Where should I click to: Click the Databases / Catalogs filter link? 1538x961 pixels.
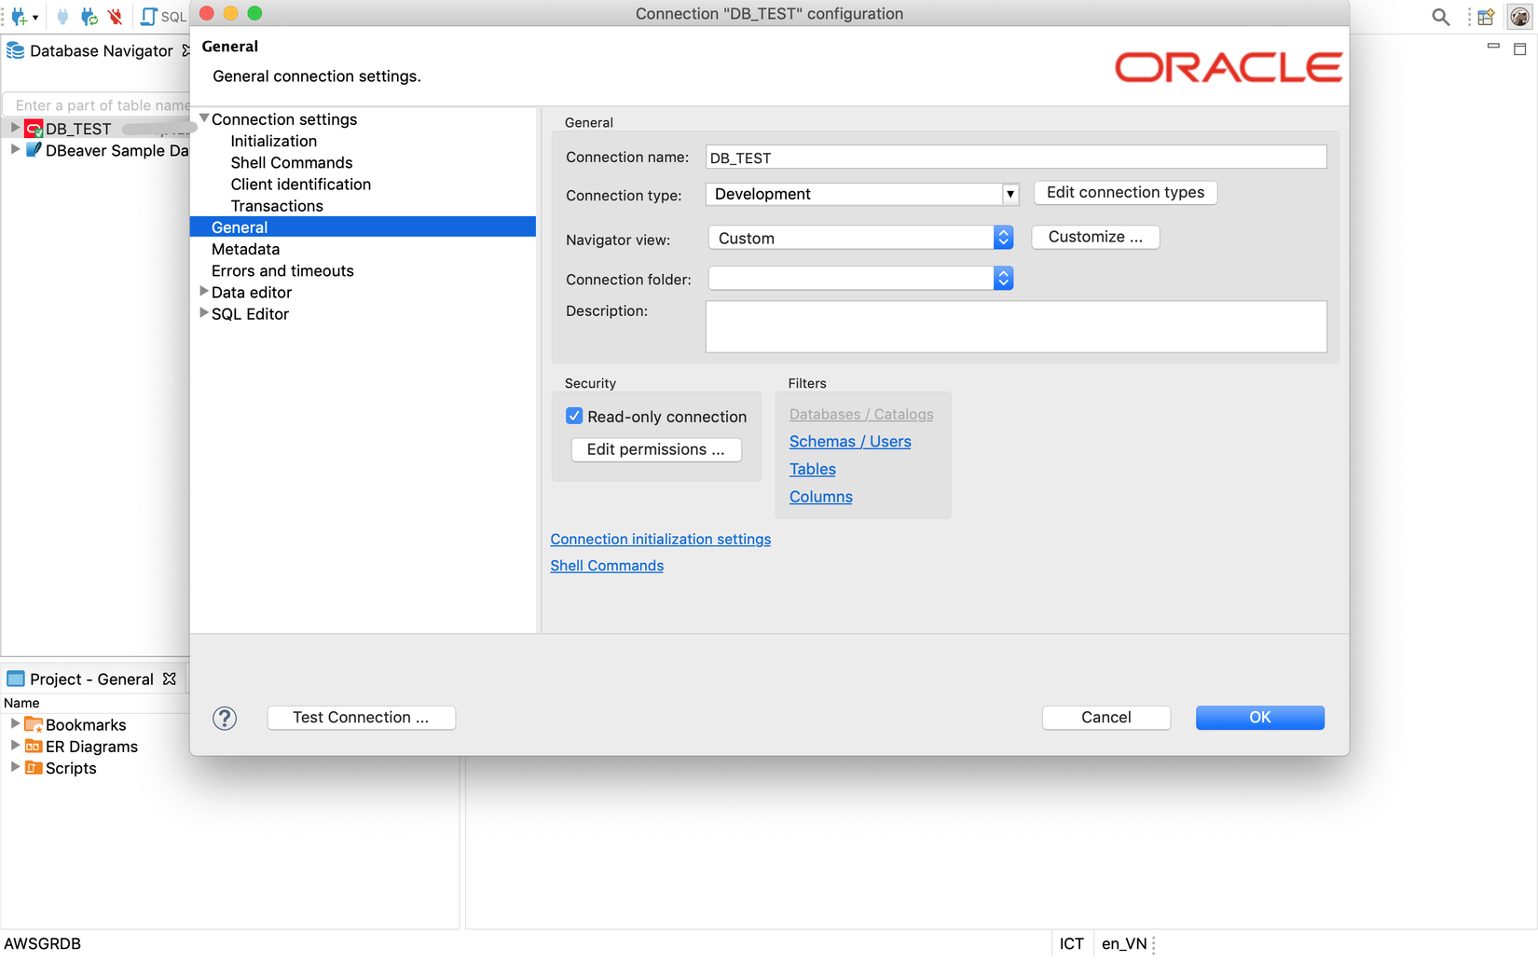point(861,414)
